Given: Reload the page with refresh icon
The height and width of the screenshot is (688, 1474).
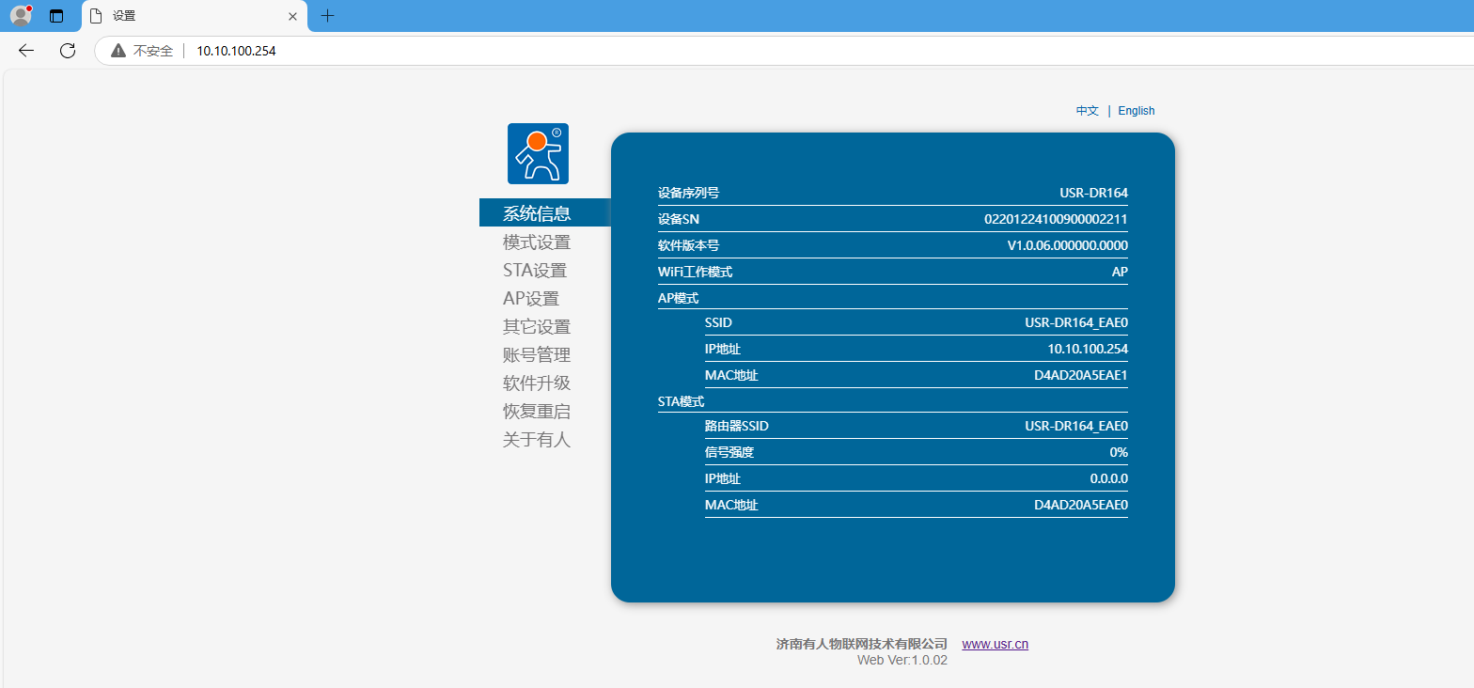Looking at the screenshot, I should tap(68, 51).
